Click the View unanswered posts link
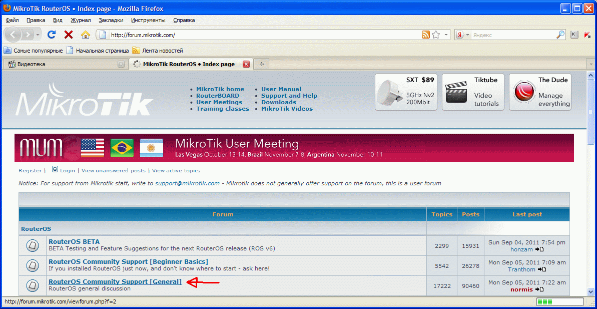Viewport: 597px width, 309px height. (114, 170)
